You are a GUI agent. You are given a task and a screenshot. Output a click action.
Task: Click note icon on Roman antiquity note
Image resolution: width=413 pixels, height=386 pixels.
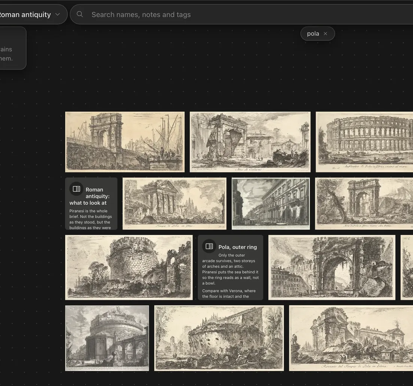tap(76, 189)
